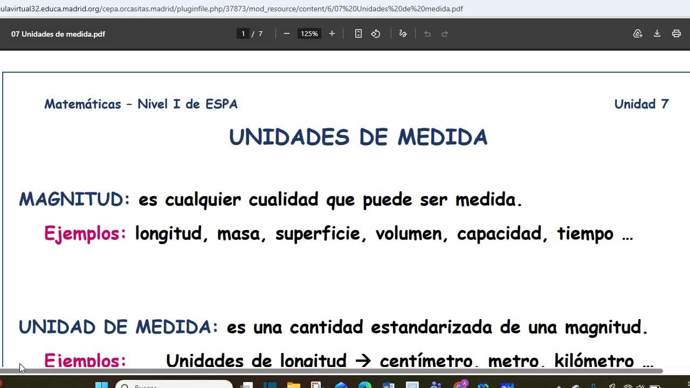Rotate the PDF counterclockwise
Viewport: 690px width, 388px height.
[376, 33]
